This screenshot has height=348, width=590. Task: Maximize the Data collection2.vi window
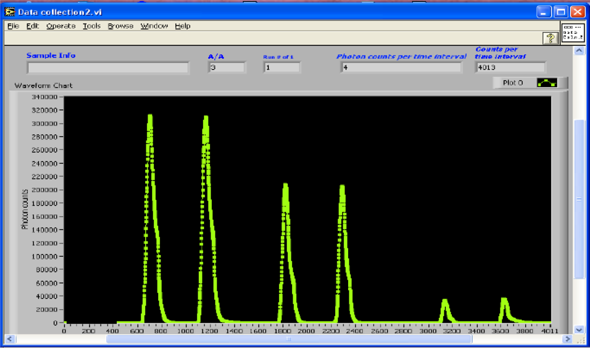coord(560,11)
